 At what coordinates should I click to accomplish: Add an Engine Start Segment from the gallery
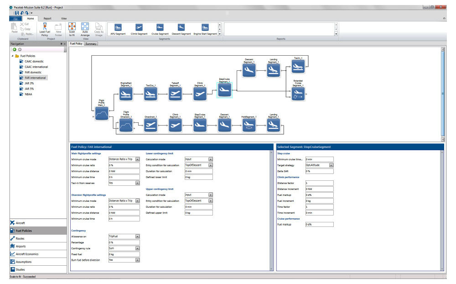[x=205, y=29]
